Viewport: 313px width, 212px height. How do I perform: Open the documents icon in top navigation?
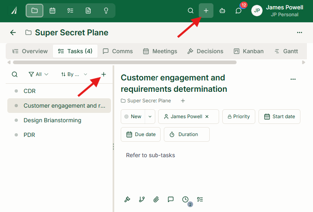point(88,11)
